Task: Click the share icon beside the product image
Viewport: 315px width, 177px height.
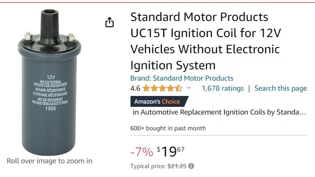Action: (110, 23)
